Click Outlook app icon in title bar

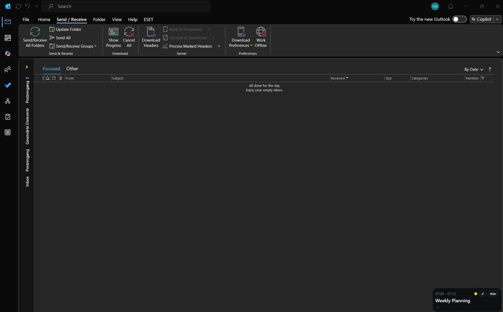coord(8,6)
